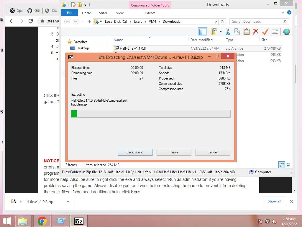The height and width of the screenshot is (227, 302).
Task: Select Favorites in the navigation pane
Action: (80, 42)
